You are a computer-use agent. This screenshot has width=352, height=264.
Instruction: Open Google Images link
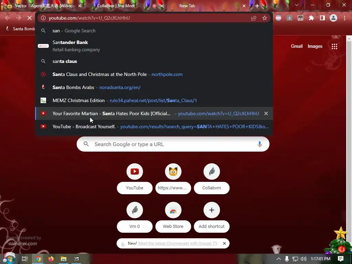pos(315,46)
